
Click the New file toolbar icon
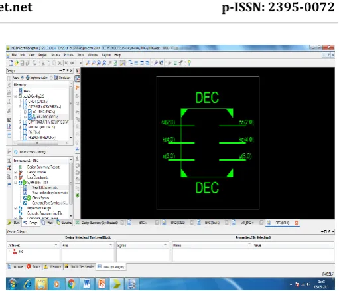[11, 63]
